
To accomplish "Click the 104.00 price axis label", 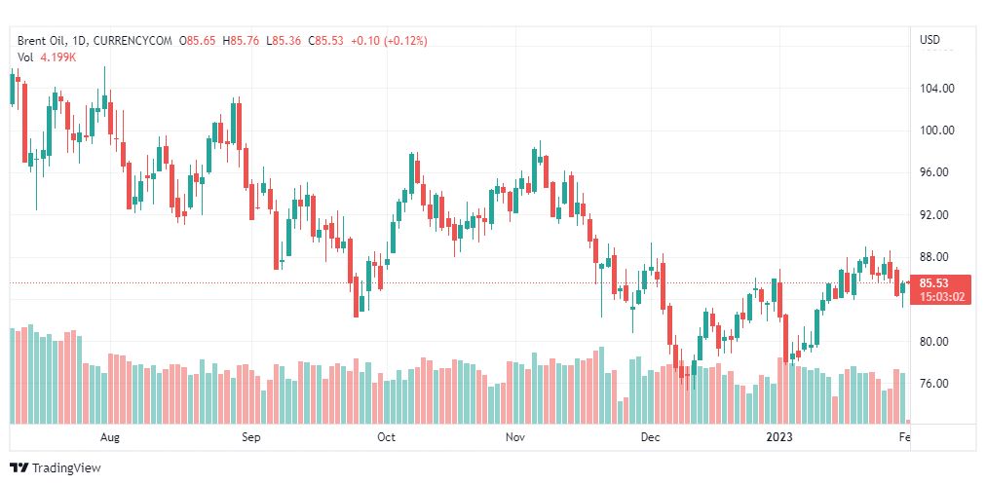I will pyautogui.click(x=937, y=89).
